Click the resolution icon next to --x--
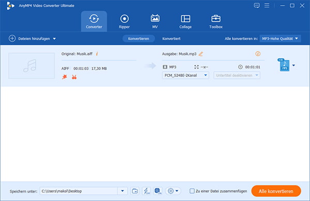 pos(196,67)
